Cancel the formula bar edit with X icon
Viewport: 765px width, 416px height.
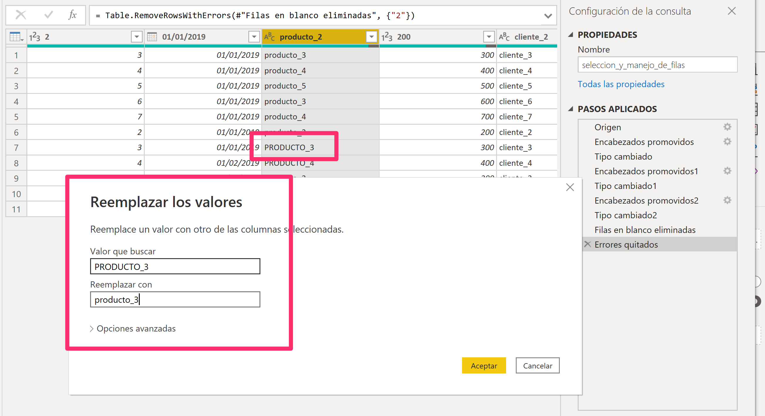coord(21,15)
